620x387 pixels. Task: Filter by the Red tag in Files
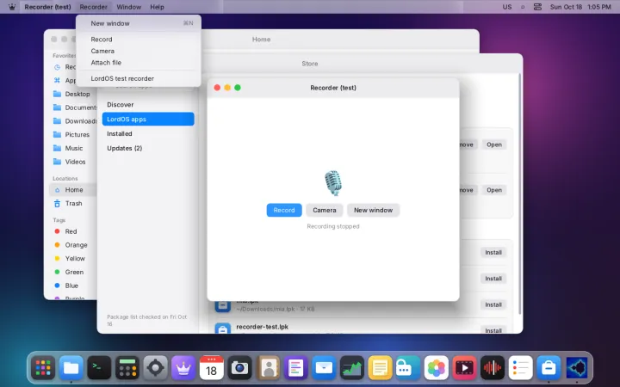(73, 231)
